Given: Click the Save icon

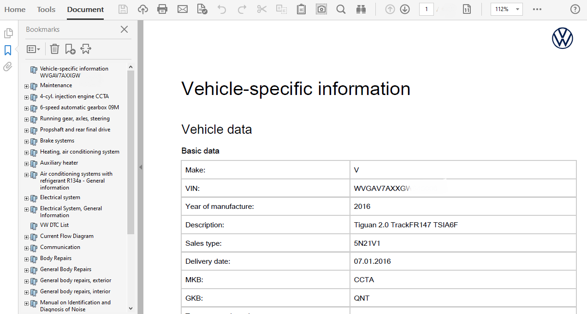Looking at the screenshot, I should point(123,9).
